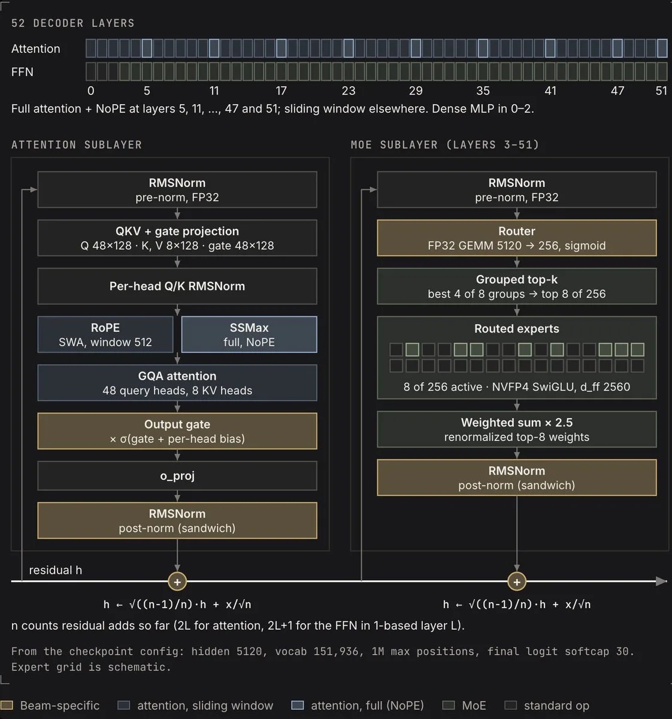Select the Router block

[x=517, y=238]
